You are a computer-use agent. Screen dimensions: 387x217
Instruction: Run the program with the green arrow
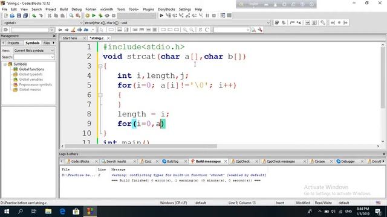(94, 16)
